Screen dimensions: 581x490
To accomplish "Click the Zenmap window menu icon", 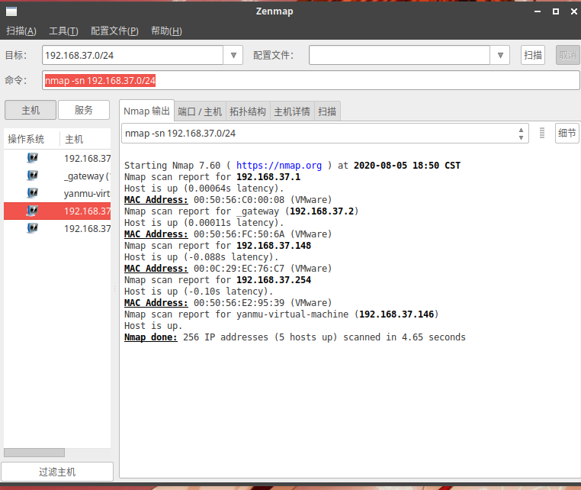I will [11, 11].
